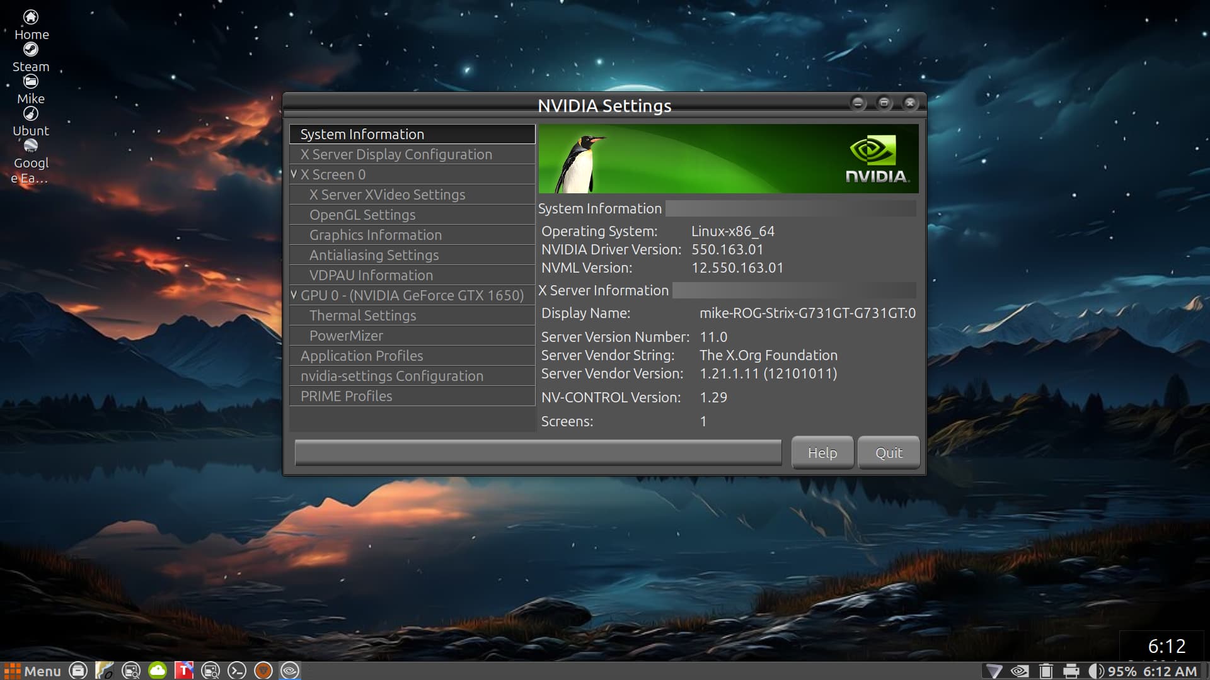This screenshot has height=680, width=1210.
Task: Click the printer icon in the system tray
Action: (x=1071, y=671)
